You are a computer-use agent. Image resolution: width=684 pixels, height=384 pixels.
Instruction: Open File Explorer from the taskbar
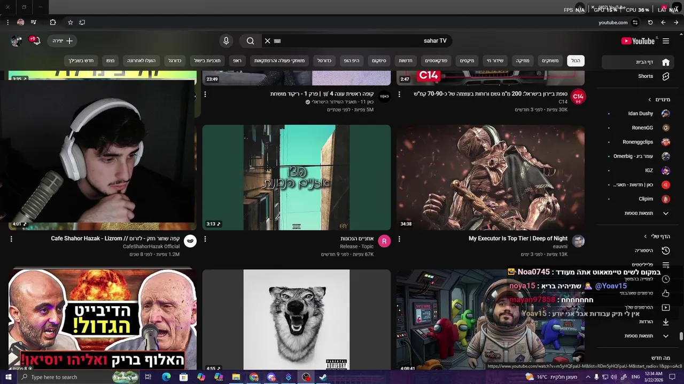pyautogui.click(x=236, y=377)
